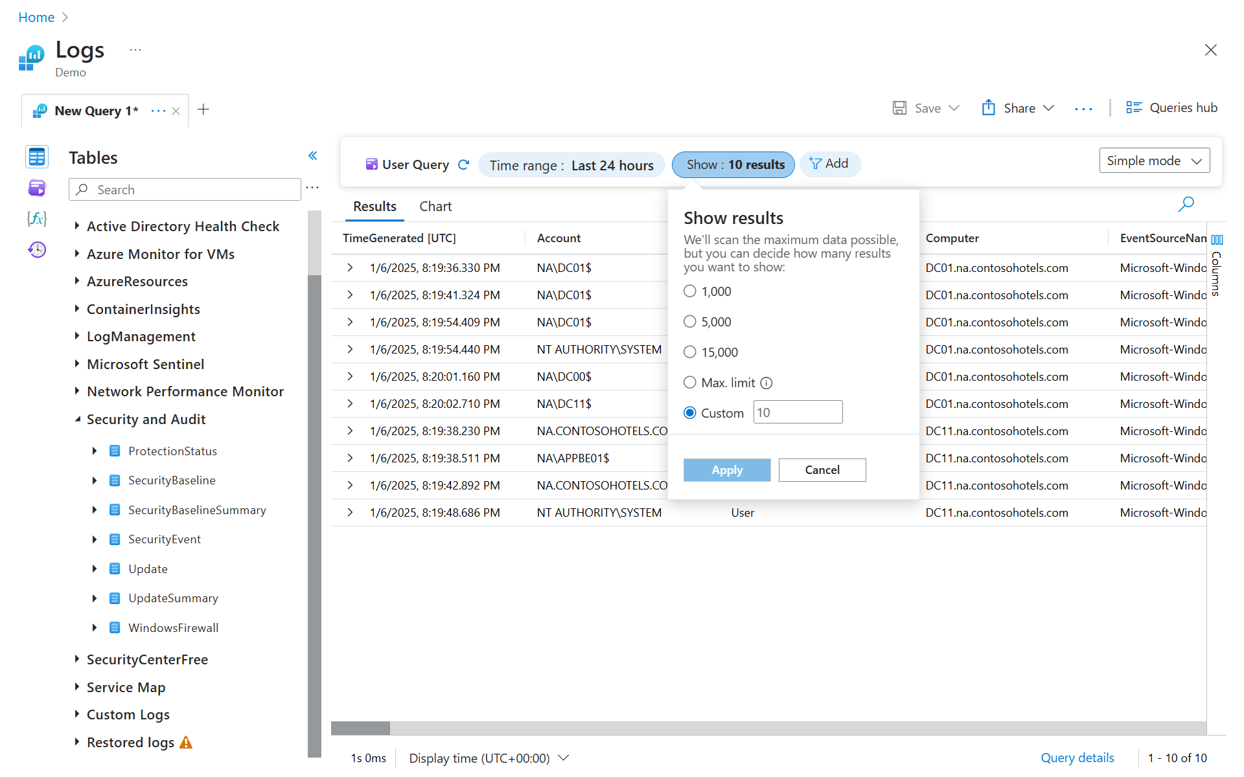Click the refresh icon beside User Query
This screenshot has height=777, width=1244.
point(463,164)
